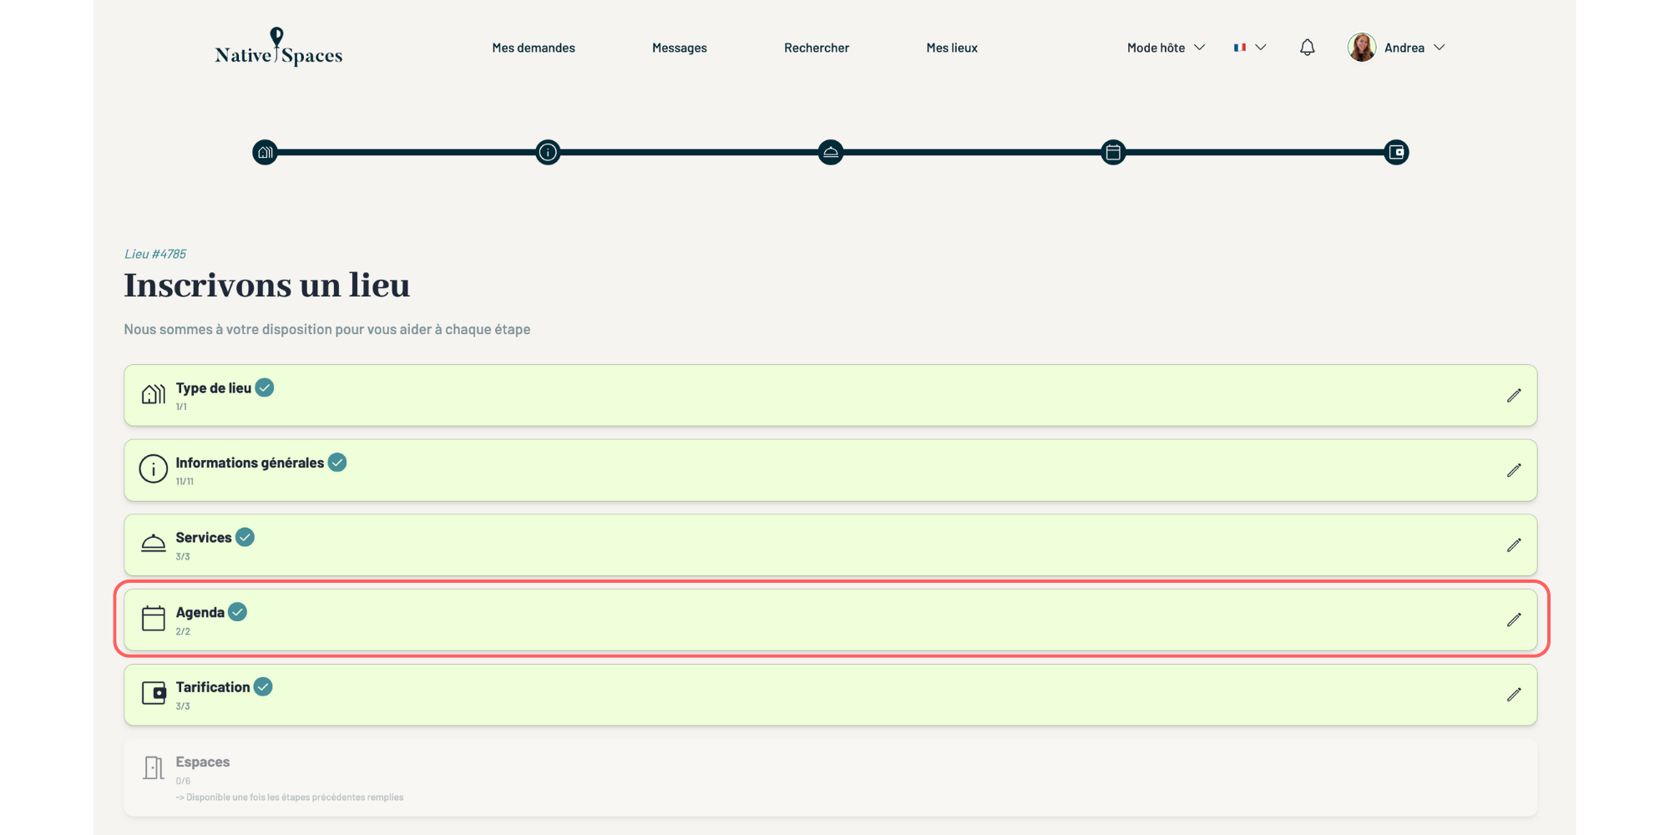The height and width of the screenshot is (835, 1670).
Task: Click the house step in progress bar
Action: click(265, 153)
